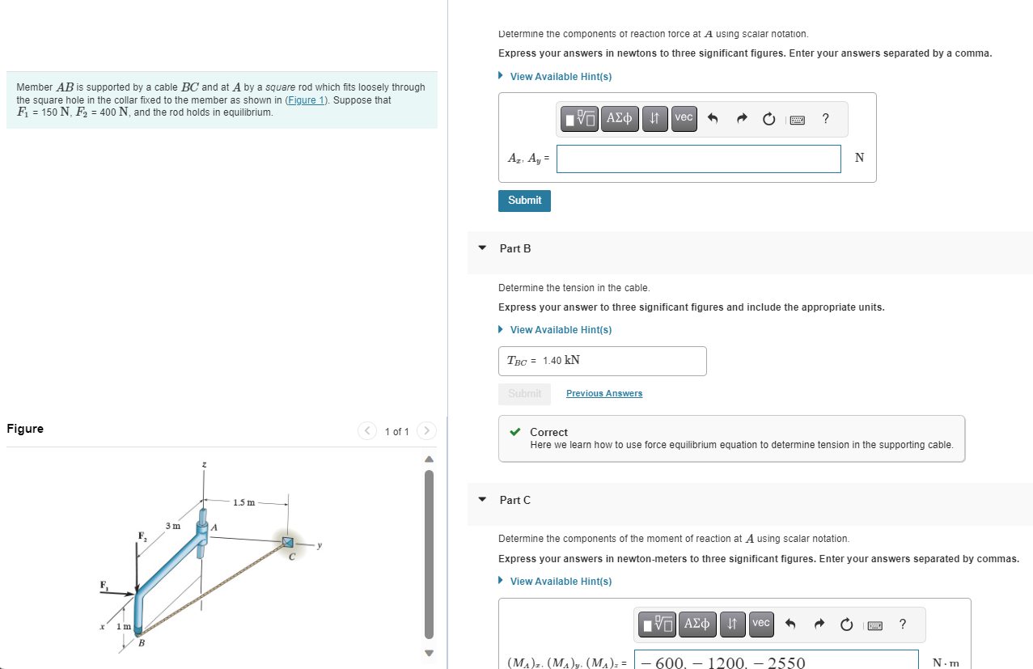This screenshot has width=1033, height=669.
Task: Click the vec icon in Part C toolbar
Action: pyautogui.click(x=760, y=624)
